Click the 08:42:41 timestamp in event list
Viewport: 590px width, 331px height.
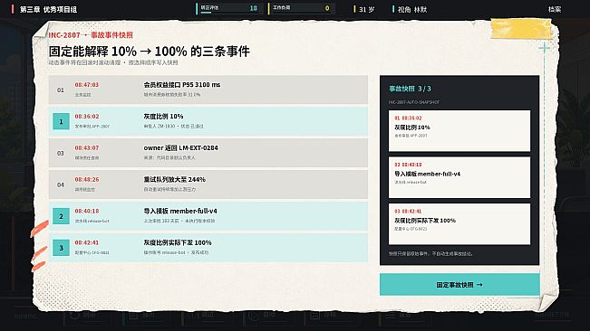[86, 242]
